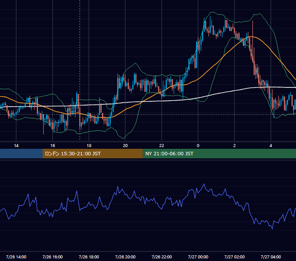Click the 7/27 02:00 date label
Viewport: 296px width, 261px height.
pos(235,257)
